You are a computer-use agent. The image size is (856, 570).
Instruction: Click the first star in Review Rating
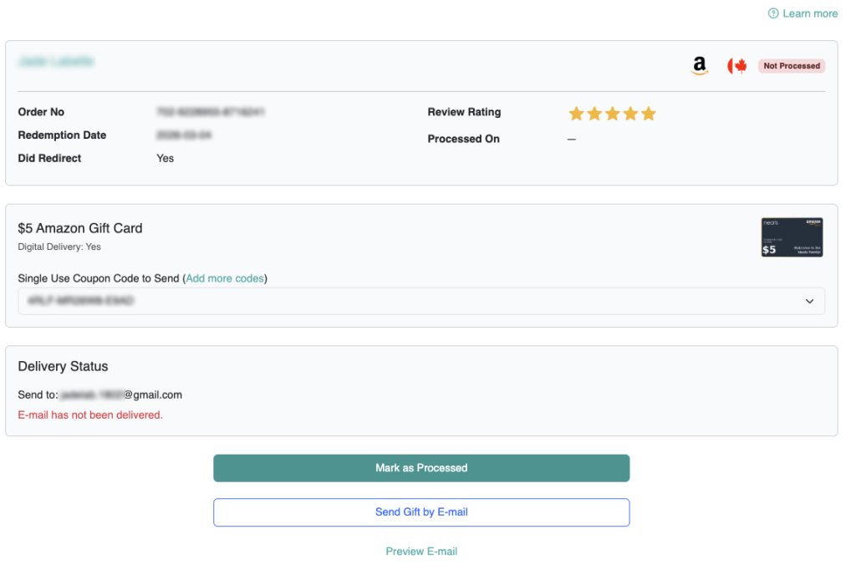click(576, 114)
